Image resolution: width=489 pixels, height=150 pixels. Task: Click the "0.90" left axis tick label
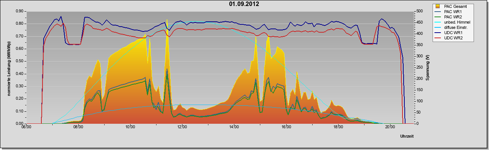coord(20,11)
